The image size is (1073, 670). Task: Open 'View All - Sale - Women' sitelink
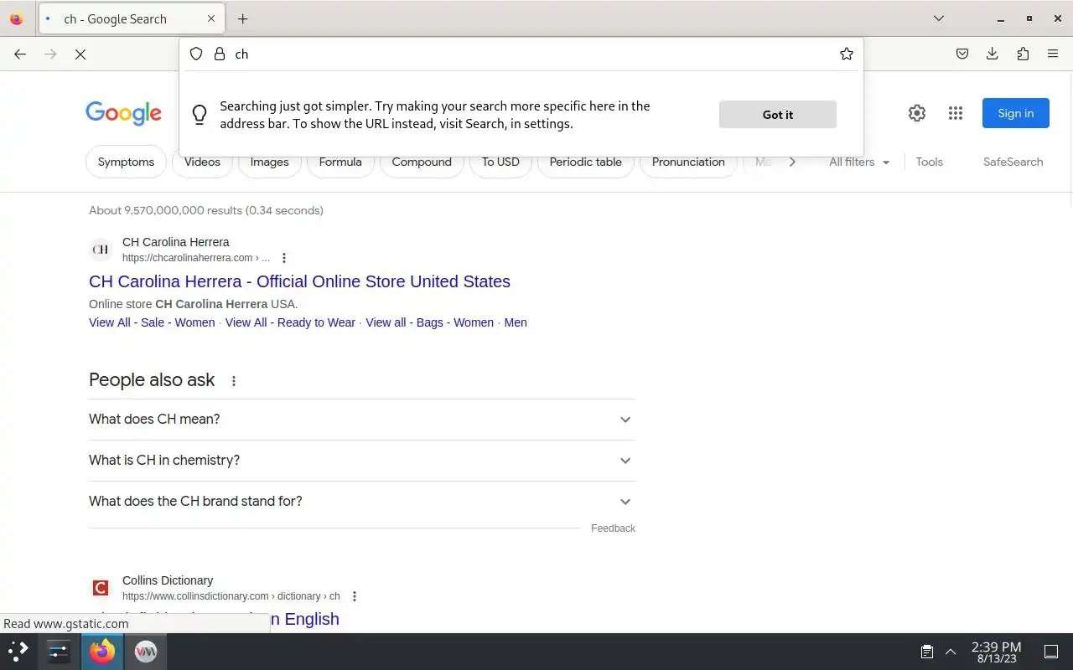[152, 322]
